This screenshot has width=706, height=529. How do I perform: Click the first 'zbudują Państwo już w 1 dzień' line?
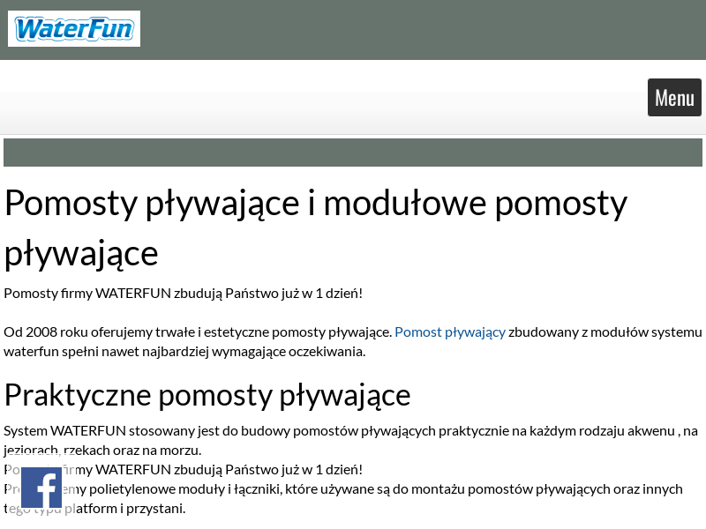click(183, 293)
